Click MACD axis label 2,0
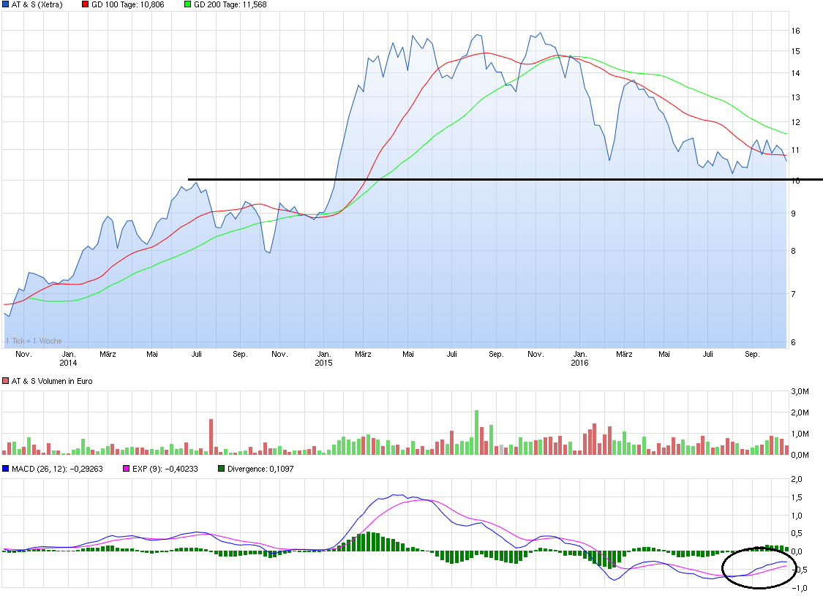 pyautogui.click(x=797, y=480)
